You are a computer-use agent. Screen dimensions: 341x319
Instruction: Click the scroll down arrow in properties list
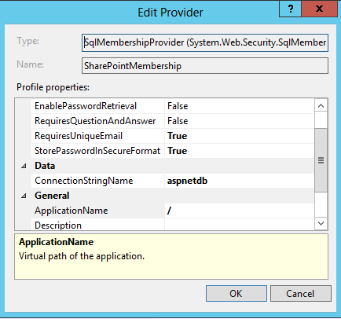(321, 223)
